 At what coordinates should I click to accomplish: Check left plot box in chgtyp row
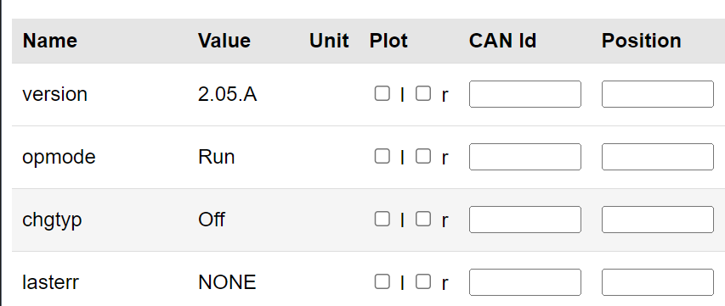pos(382,219)
